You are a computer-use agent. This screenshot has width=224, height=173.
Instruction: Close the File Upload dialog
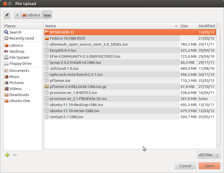tap(5, 4)
